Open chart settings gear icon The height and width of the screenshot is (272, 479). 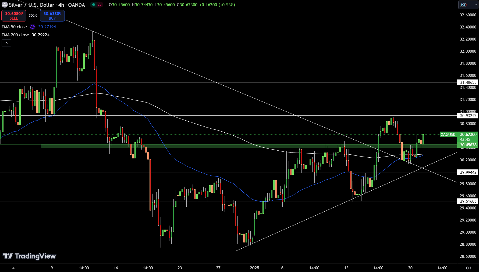tap(469, 268)
